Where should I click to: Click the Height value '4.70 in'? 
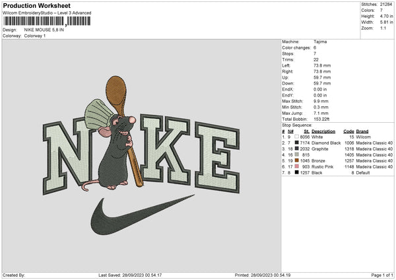[386, 16]
